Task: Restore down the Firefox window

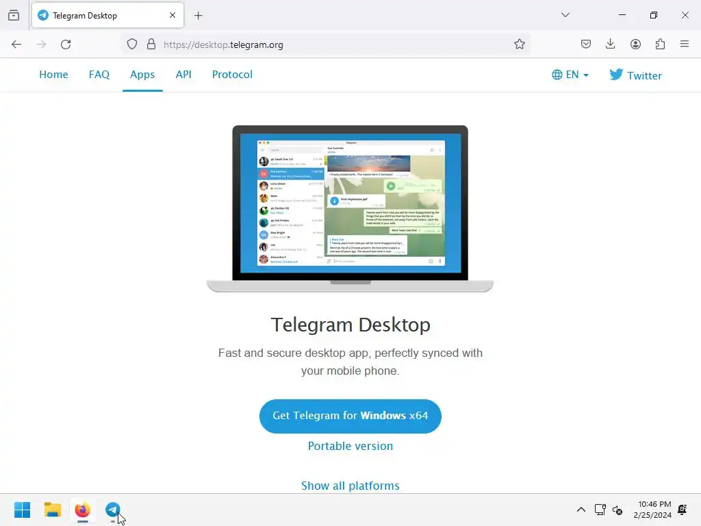Action: coord(654,15)
